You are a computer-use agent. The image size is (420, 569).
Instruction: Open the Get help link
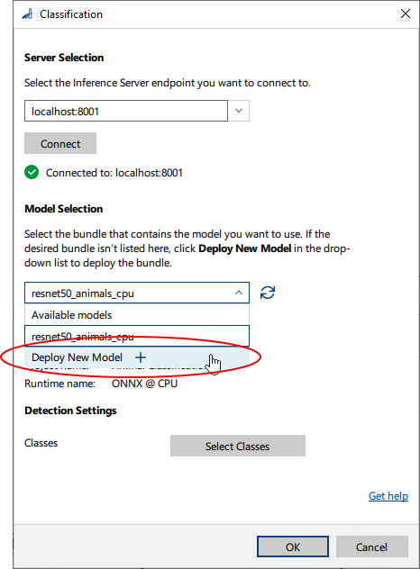388,496
